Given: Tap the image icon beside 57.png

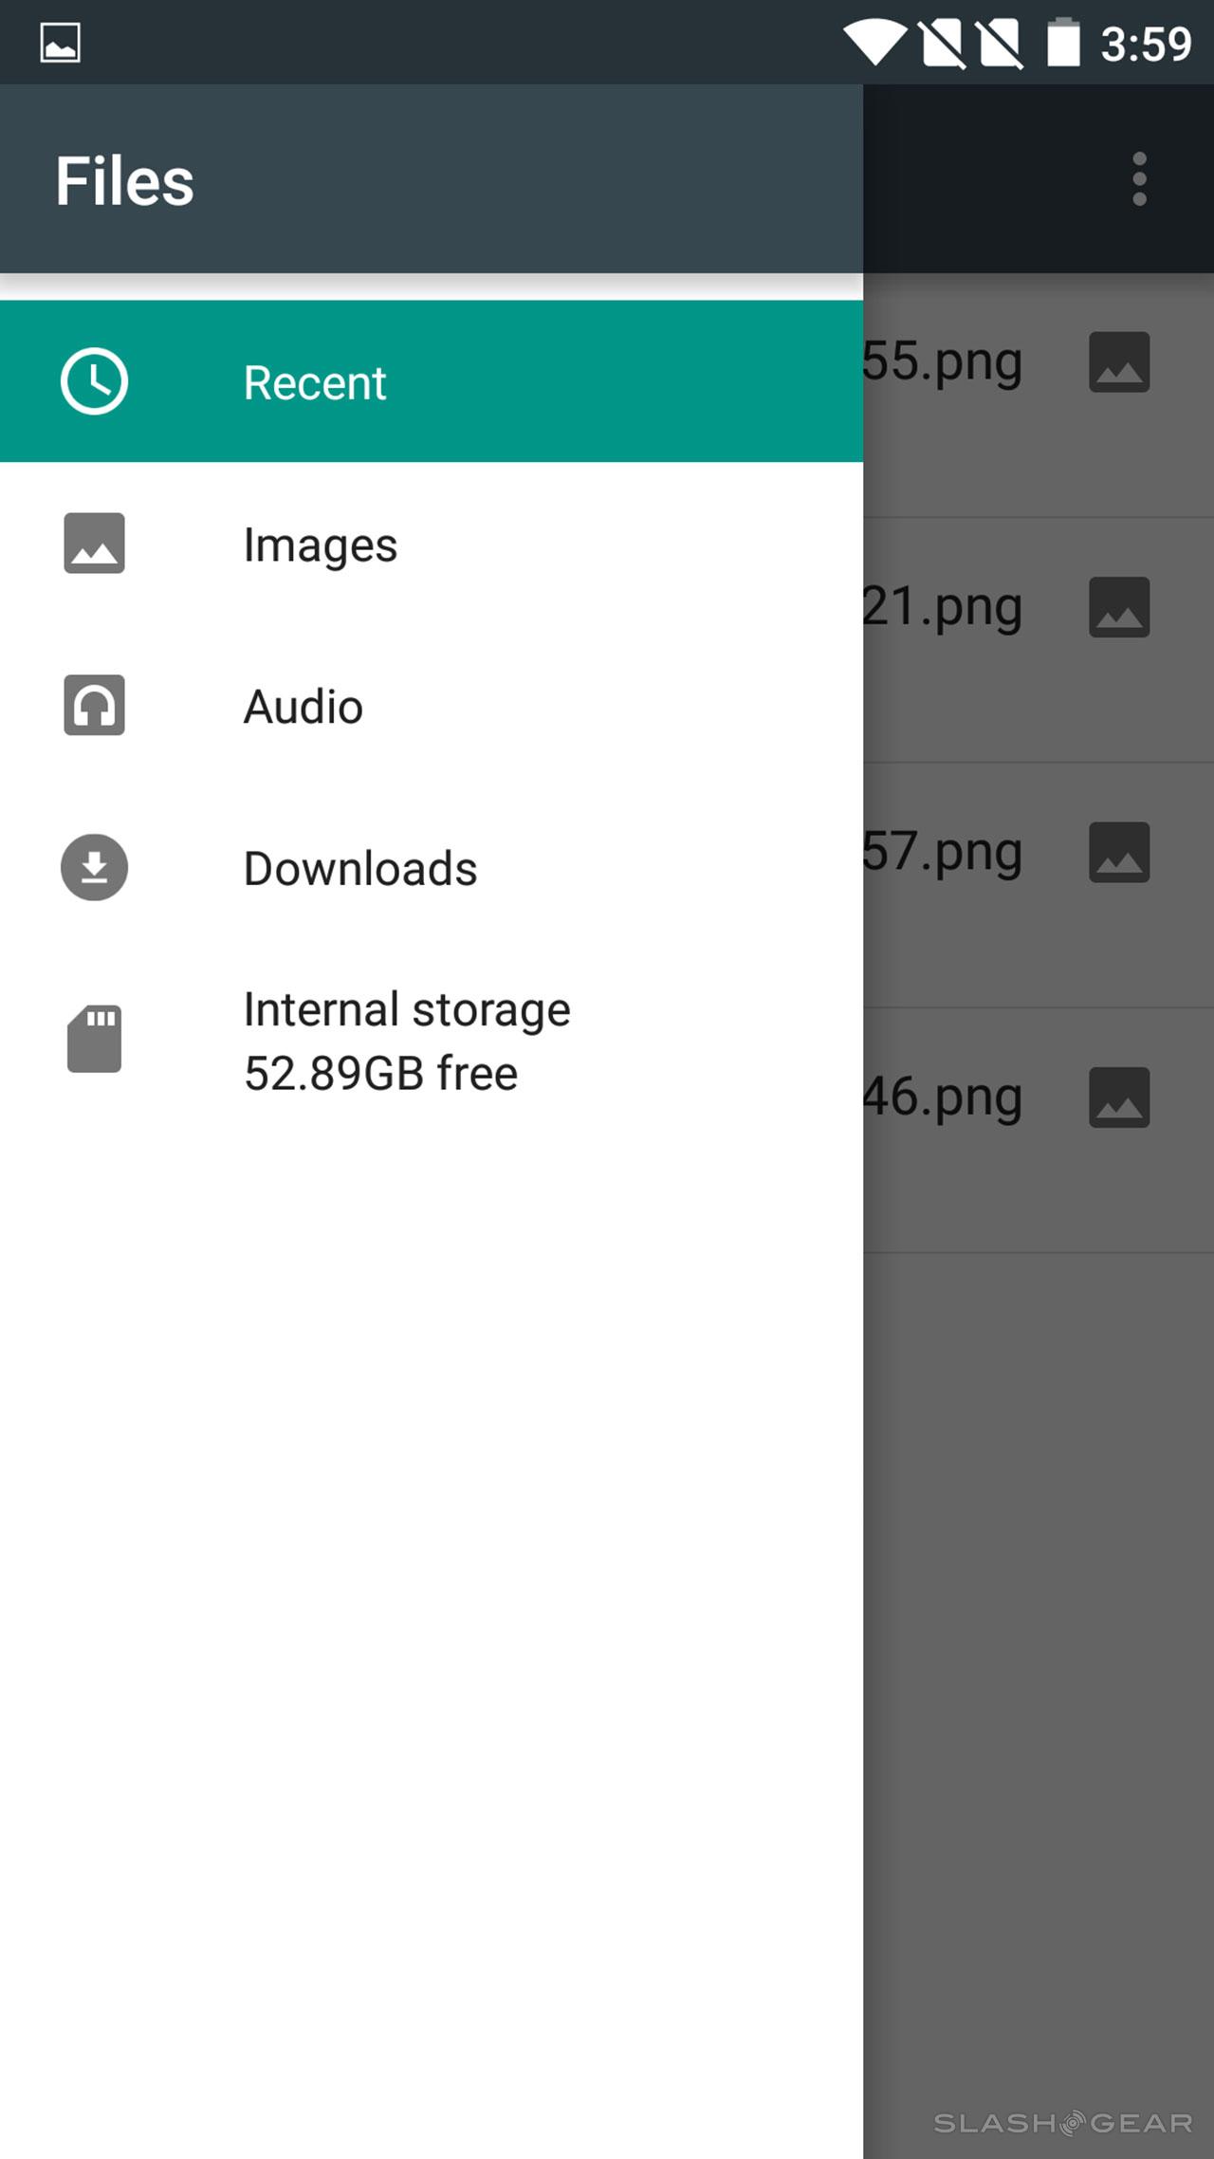Looking at the screenshot, I should (x=1119, y=852).
